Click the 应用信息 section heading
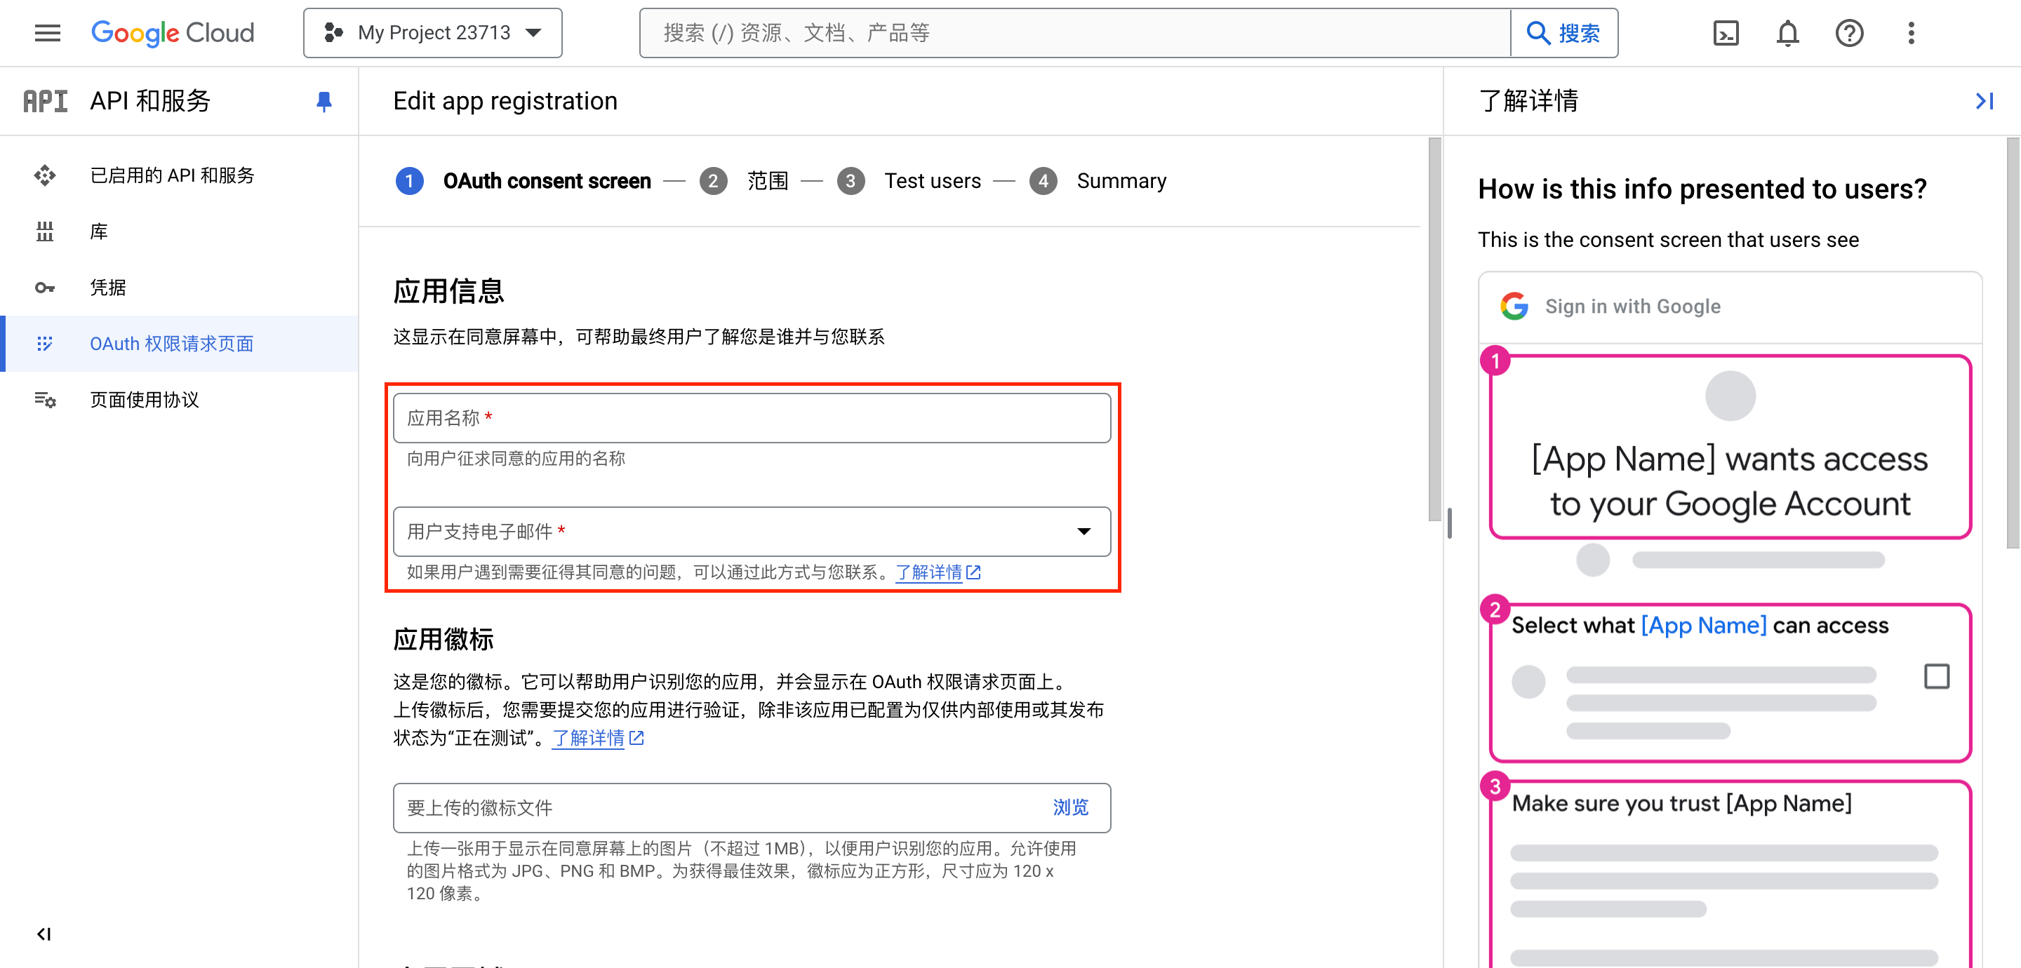 tap(448, 291)
